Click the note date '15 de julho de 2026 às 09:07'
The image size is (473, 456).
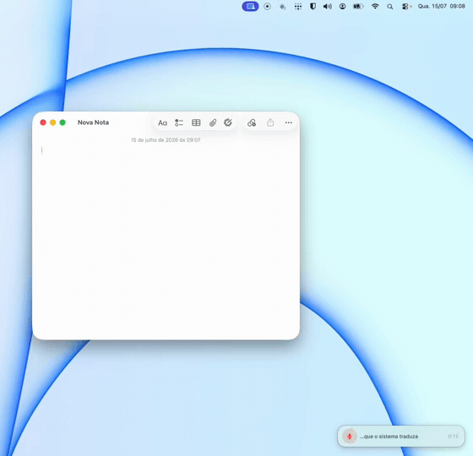[x=166, y=140]
